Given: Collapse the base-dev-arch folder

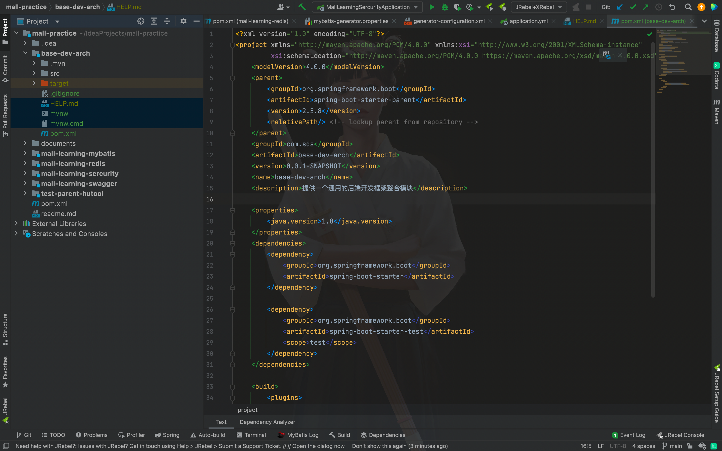Looking at the screenshot, I should [25, 53].
